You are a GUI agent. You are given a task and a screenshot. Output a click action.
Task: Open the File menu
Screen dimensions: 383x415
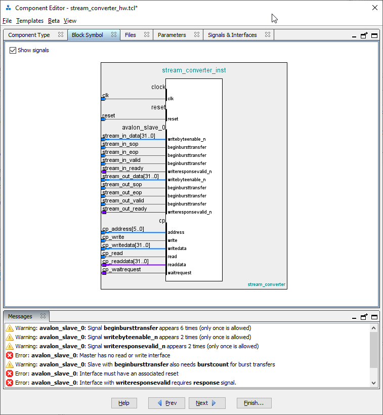coord(7,21)
